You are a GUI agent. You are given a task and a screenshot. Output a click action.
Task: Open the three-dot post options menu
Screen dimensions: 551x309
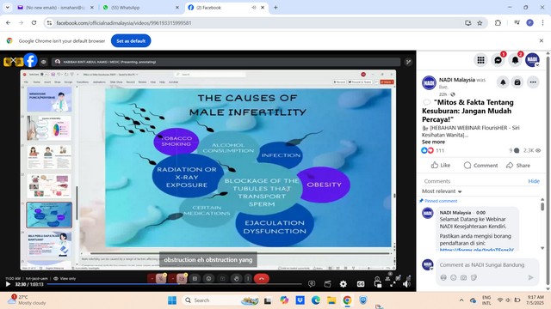pyautogui.click(x=533, y=82)
